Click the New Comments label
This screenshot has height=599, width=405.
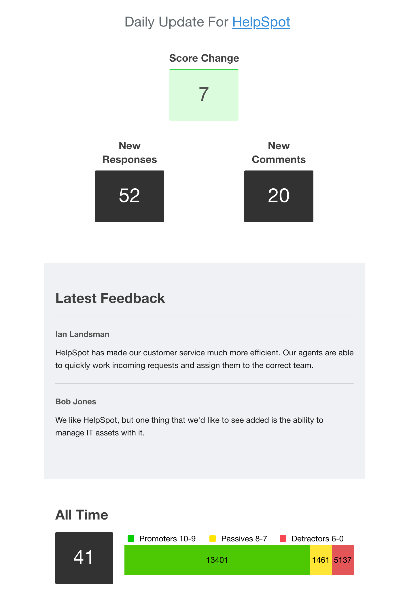(279, 153)
